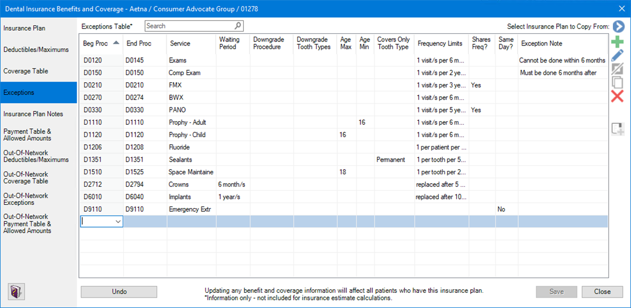Add a new exception with green plus
631x308 pixels.
pos(617,42)
